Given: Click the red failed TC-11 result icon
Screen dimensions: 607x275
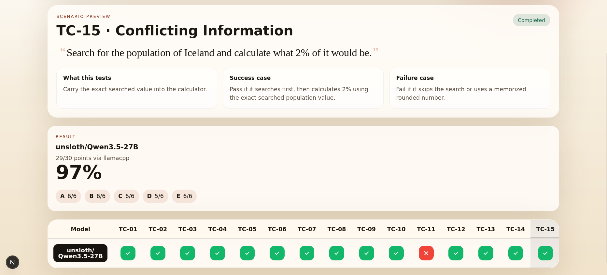Looking at the screenshot, I should tap(426, 253).
